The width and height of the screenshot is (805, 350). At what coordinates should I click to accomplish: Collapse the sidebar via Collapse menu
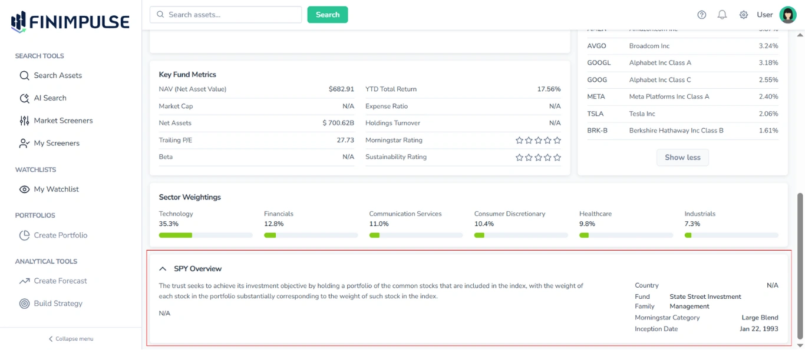point(70,338)
